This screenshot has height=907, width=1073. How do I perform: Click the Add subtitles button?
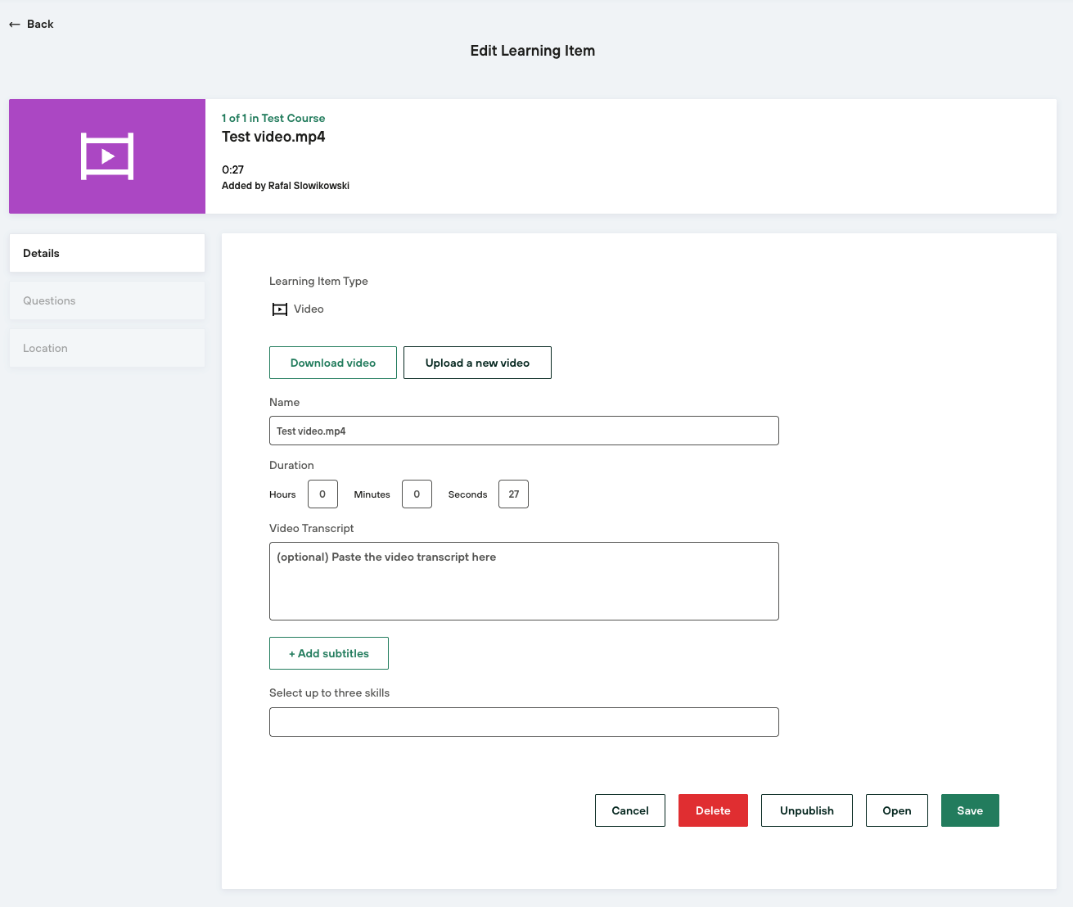(x=329, y=653)
